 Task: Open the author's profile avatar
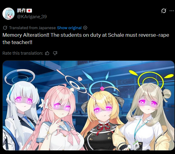(9, 14)
